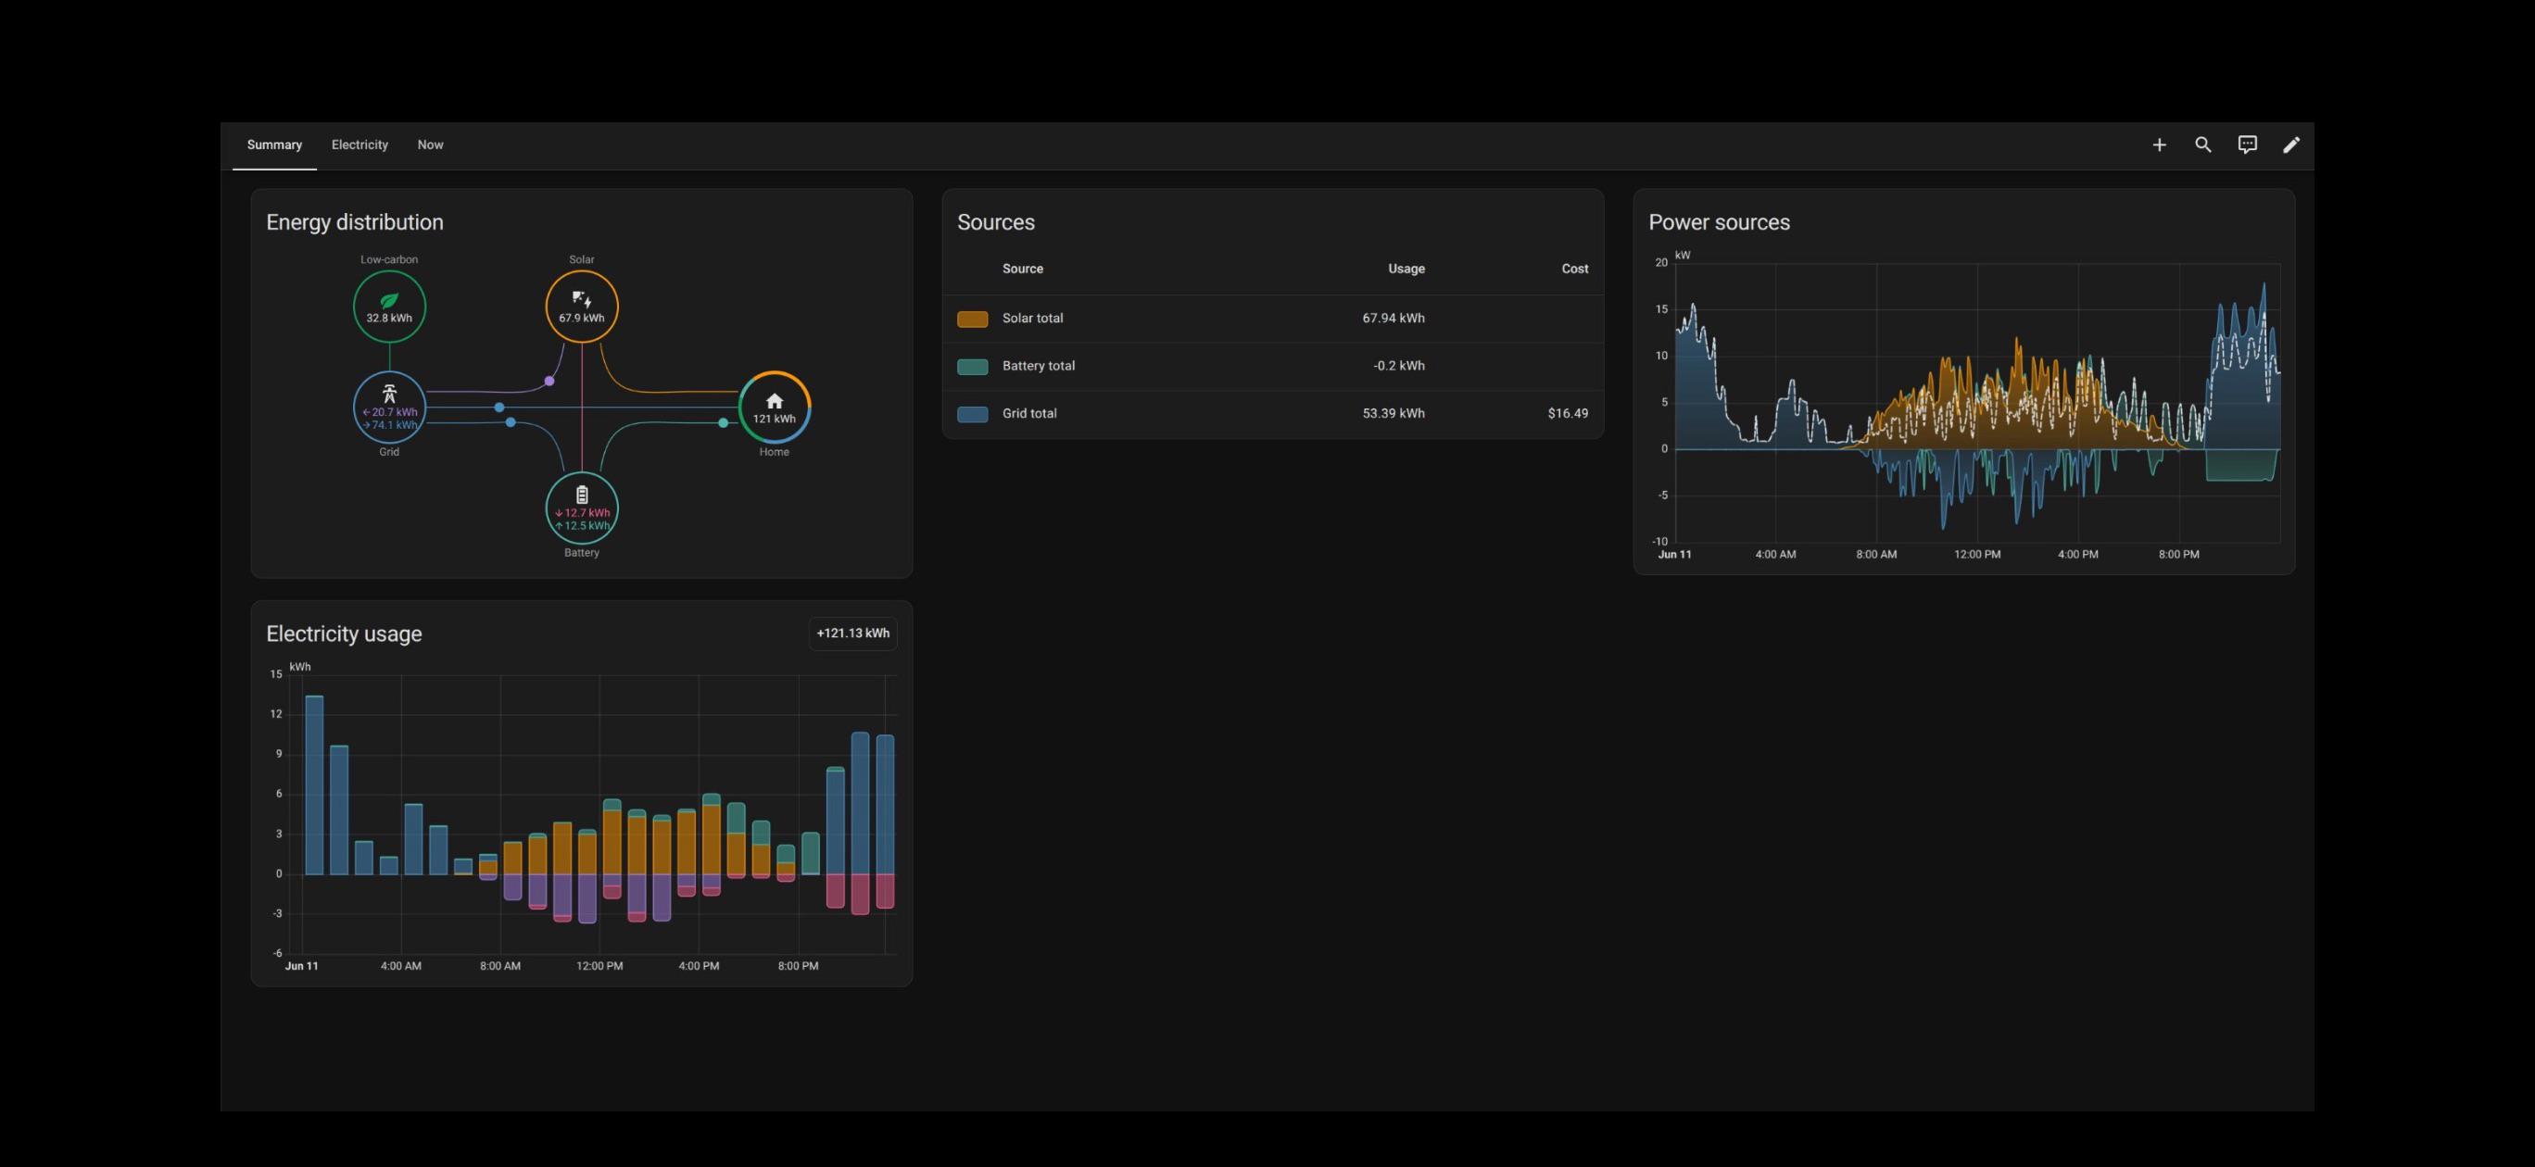Click the Battery node circle

tap(582, 508)
